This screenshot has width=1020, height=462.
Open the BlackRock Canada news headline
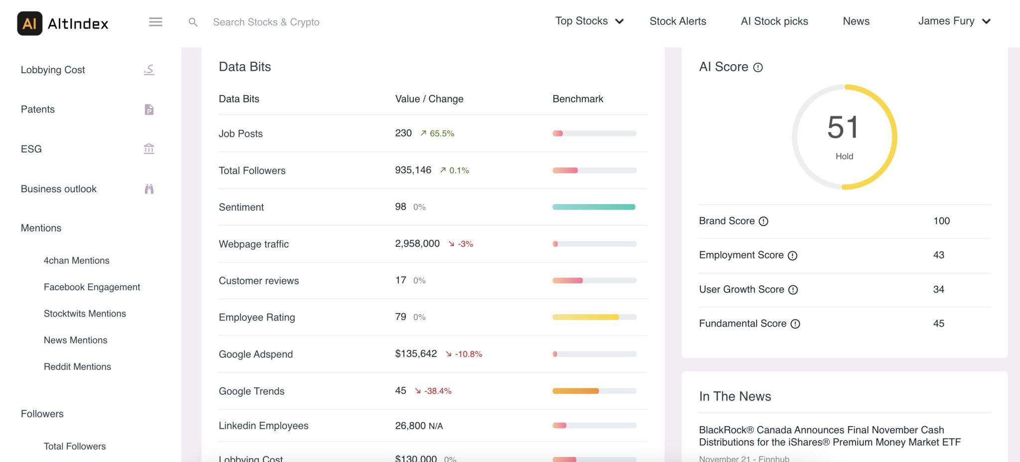click(x=829, y=436)
